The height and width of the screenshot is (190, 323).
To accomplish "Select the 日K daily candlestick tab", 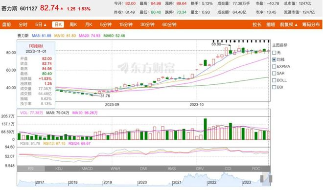I will (58, 24).
